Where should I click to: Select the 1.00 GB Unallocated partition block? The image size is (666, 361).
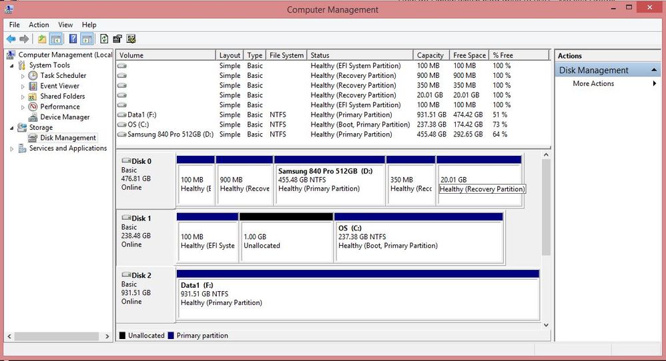click(286, 238)
